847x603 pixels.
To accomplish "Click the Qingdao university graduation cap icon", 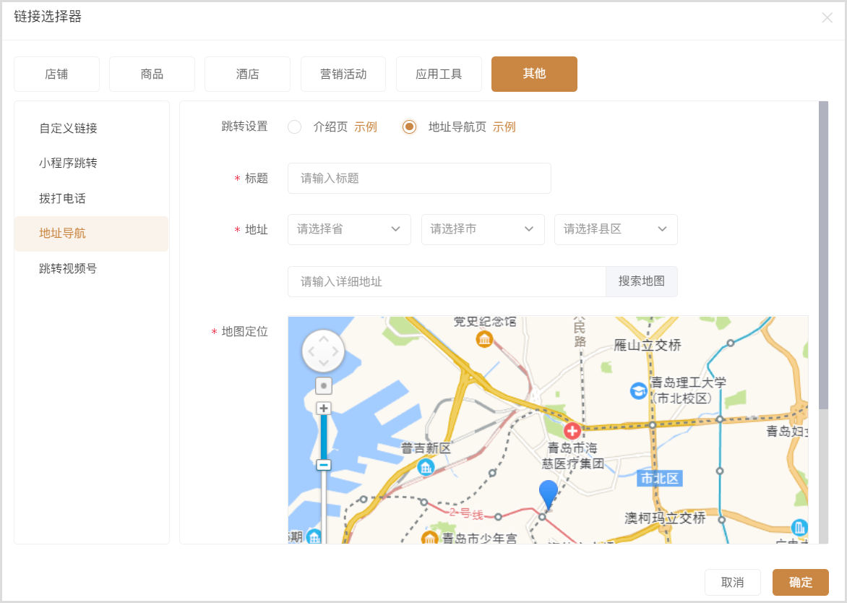I will point(638,390).
